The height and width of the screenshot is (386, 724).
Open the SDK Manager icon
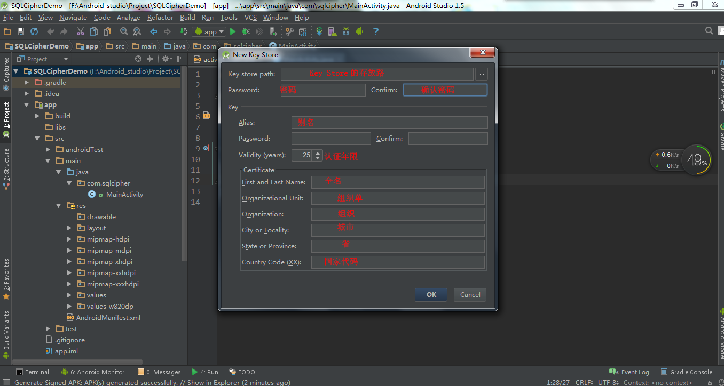pos(346,31)
